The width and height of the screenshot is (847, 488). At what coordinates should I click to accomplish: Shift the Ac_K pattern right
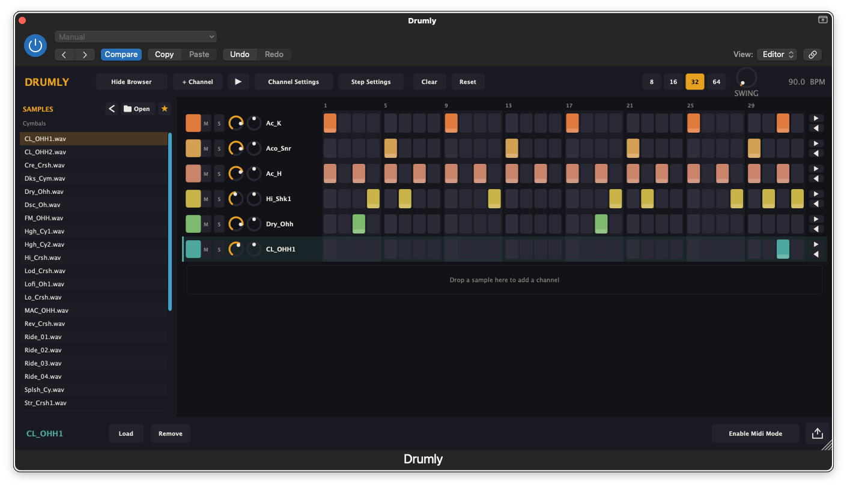tap(816, 118)
